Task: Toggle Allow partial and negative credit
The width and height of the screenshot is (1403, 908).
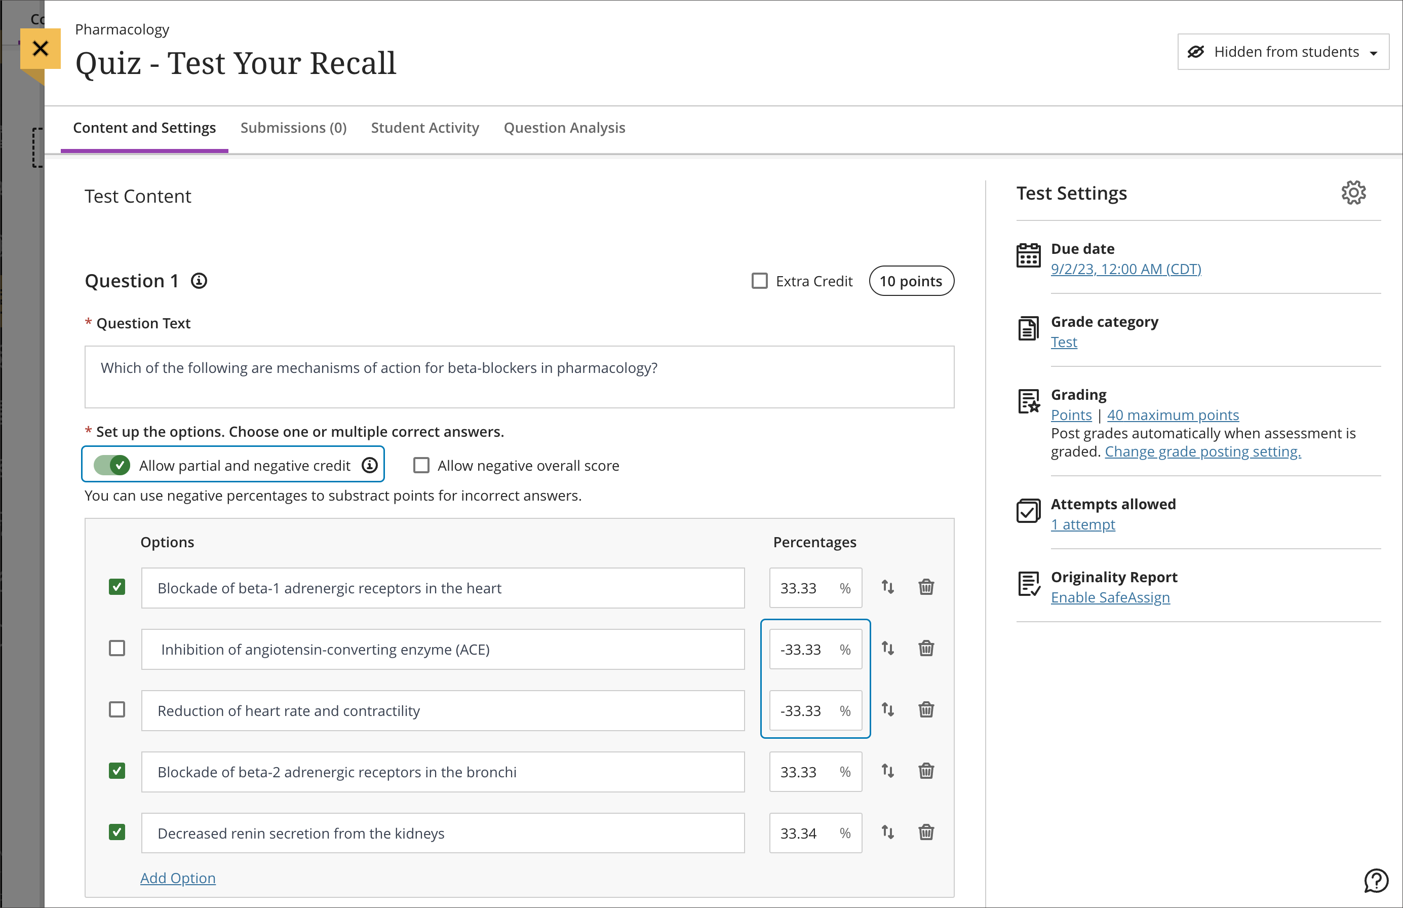Action: click(x=112, y=465)
